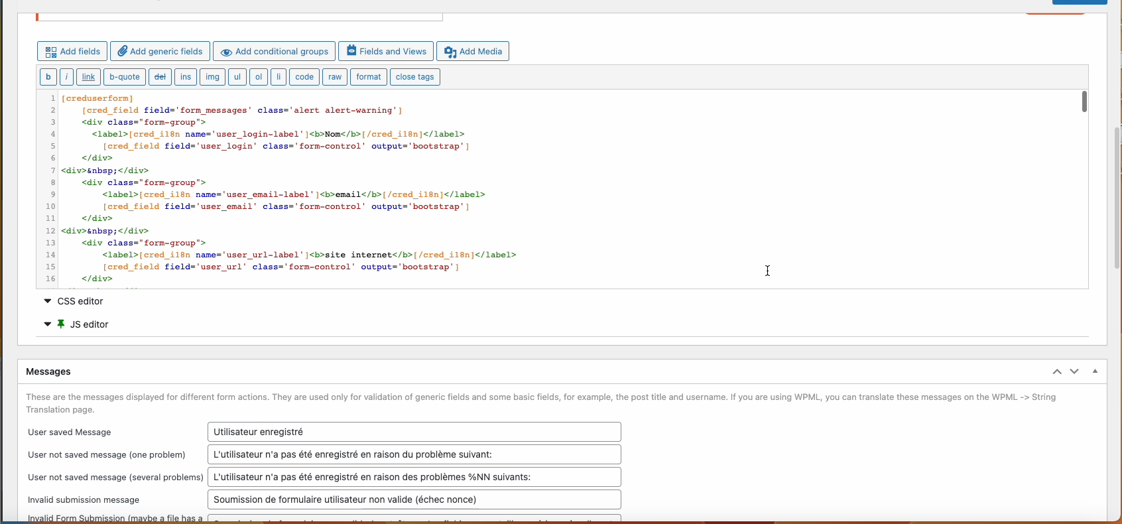The width and height of the screenshot is (1122, 524).
Task: Click Add conditional groups button
Action: [x=275, y=51]
